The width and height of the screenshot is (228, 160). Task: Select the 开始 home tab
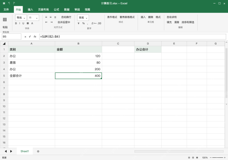coord(18,9)
